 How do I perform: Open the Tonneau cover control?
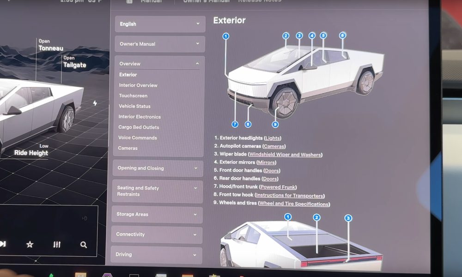(x=51, y=45)
